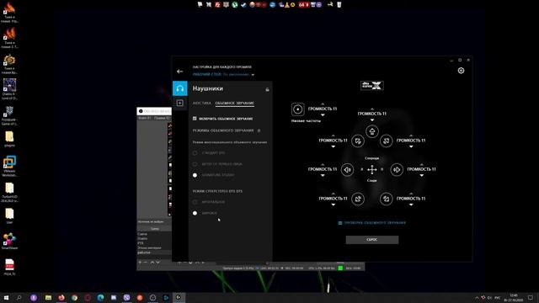Viewport: 539px width, 303px height.
Task: Open Microsoft Edge from the taskbar
Action: click(x=100, y=297)
